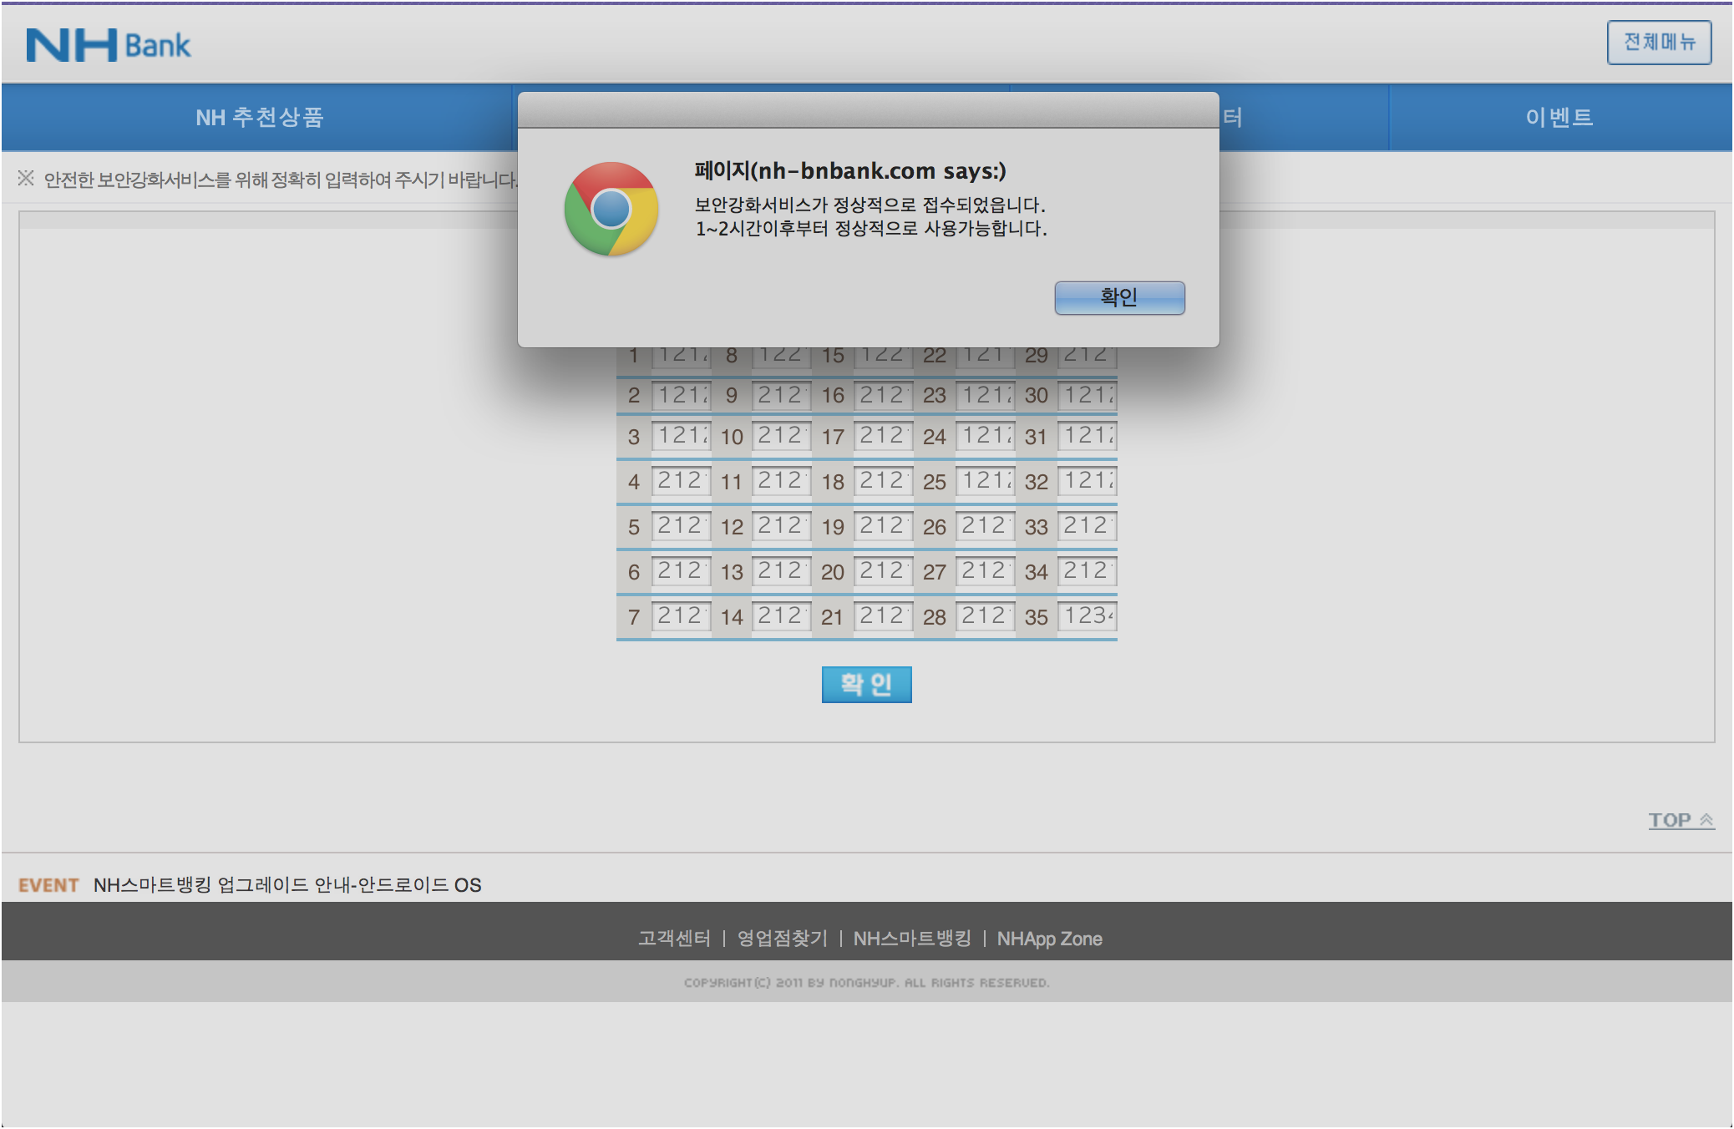Open the 고객센터 footer link
1734x1129 pixels.
pyautogui.click(x=674, y=939)
